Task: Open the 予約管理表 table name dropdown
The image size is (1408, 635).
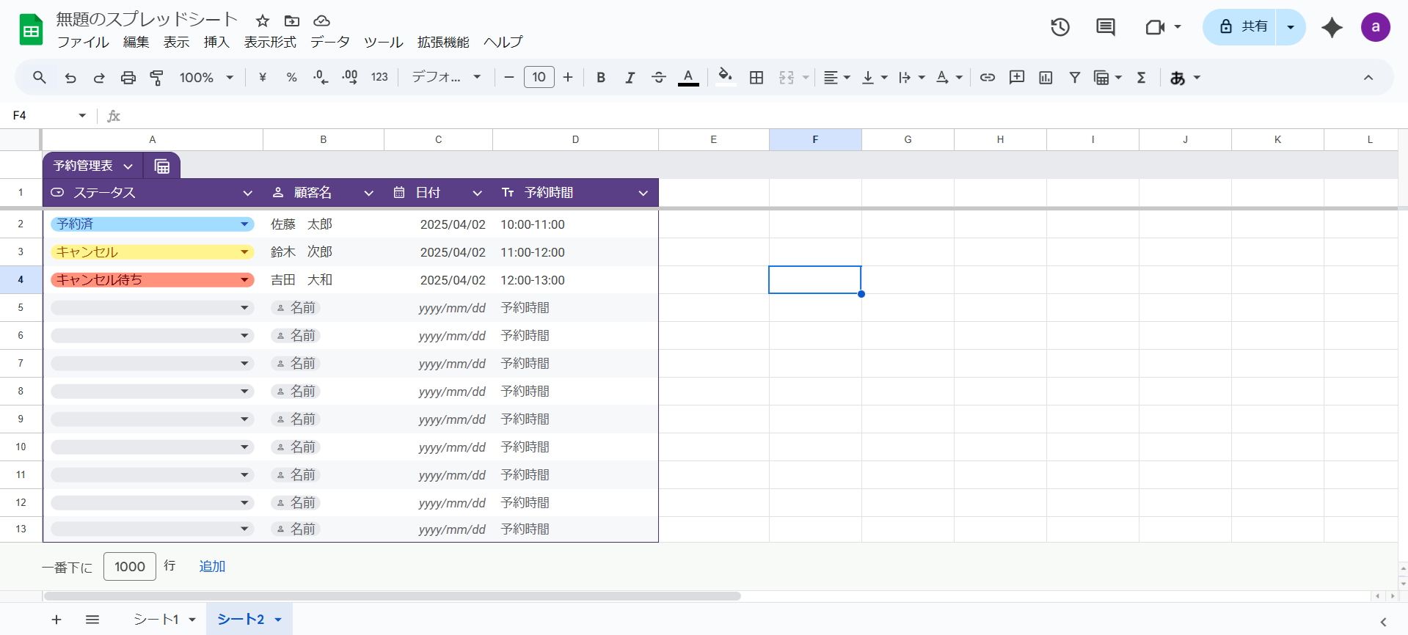Action: tap(128, 166)
